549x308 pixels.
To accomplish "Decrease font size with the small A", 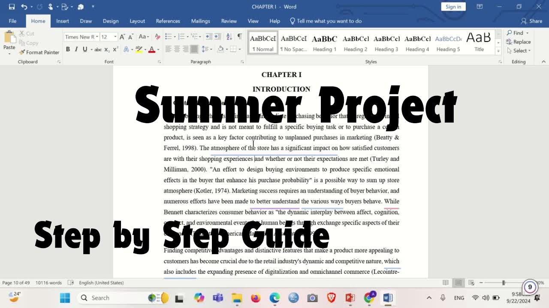I will point(130,37).
